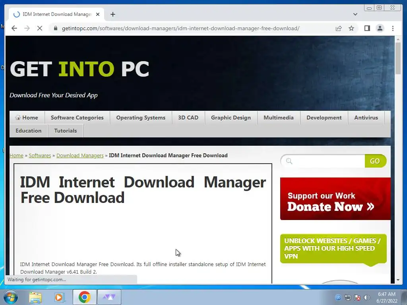
Task: Follow the Download Managers breadcrumb link
Action: tap(80, 155)
